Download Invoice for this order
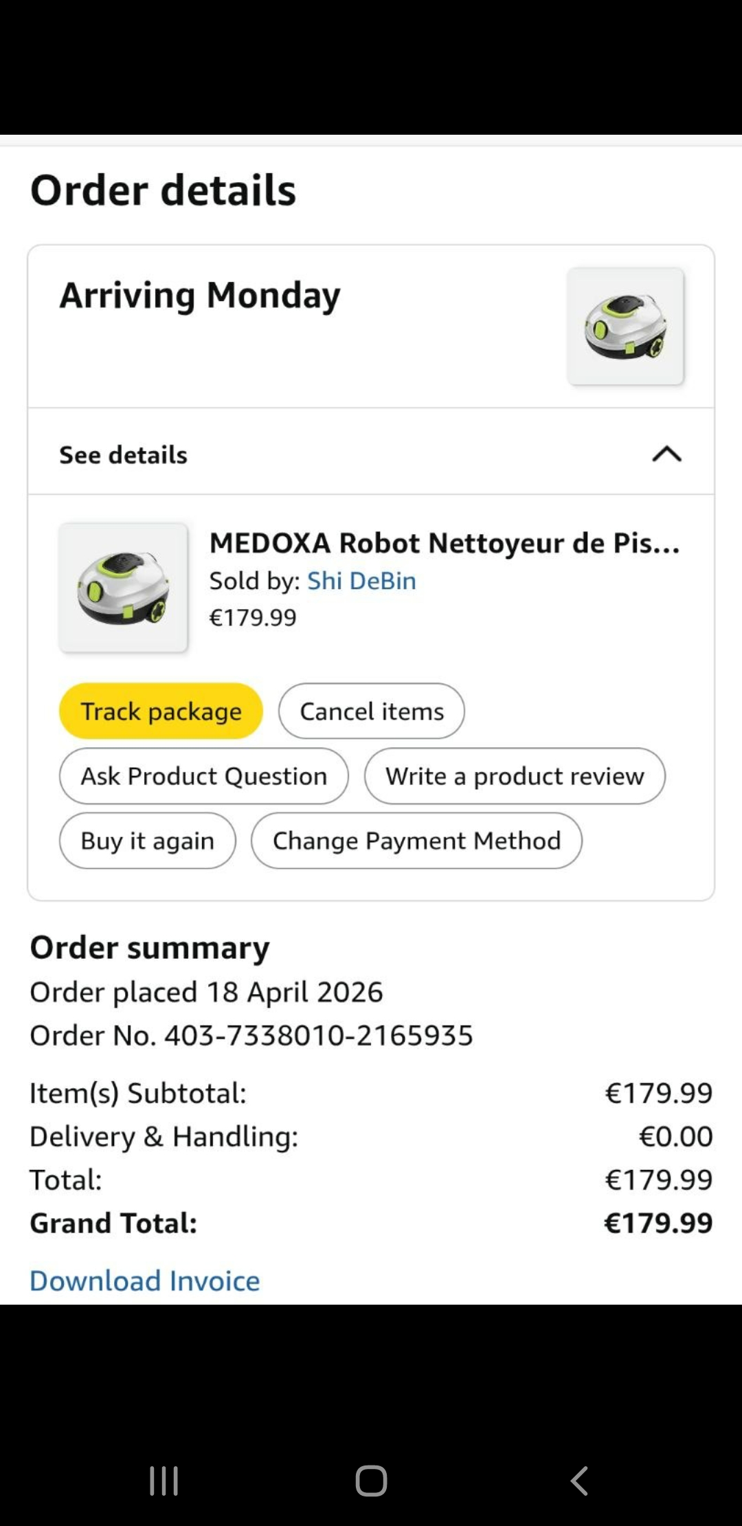Image resolution: width=742 pixels, height=1526 pixels. pos(145,1281)
